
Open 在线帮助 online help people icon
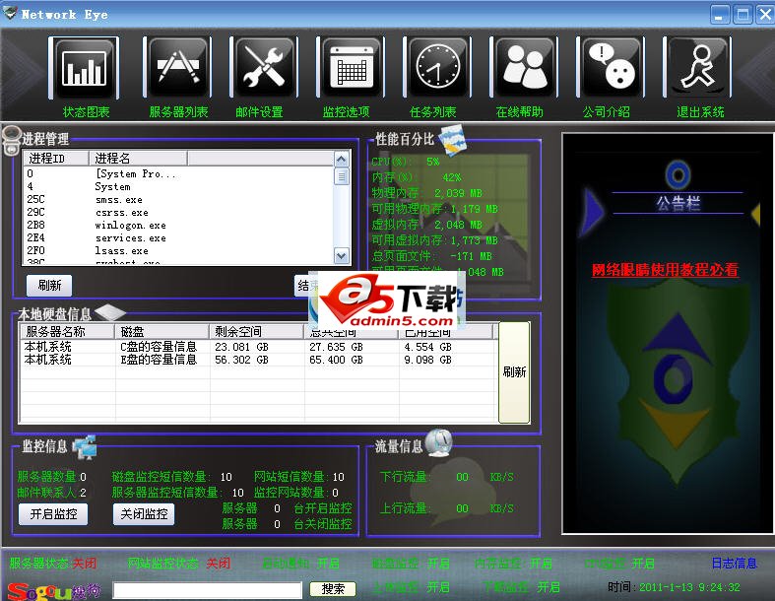[525, 69]
